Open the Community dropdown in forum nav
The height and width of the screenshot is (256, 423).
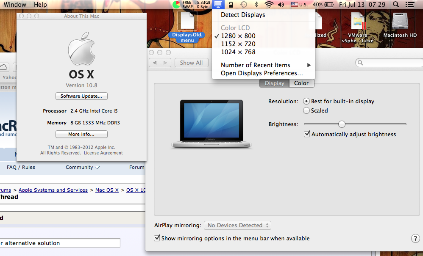tap(83, 167)
